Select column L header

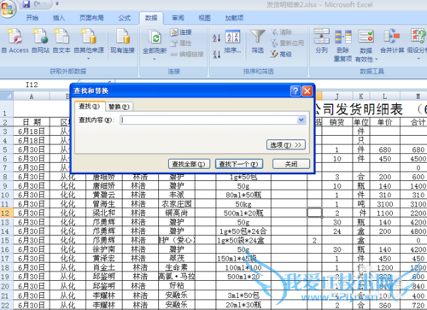(384, 97)
